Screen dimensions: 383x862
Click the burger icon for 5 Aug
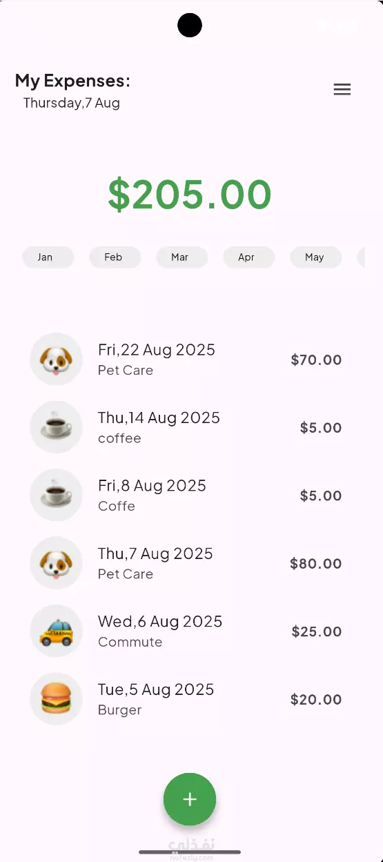tap(56, 699)
